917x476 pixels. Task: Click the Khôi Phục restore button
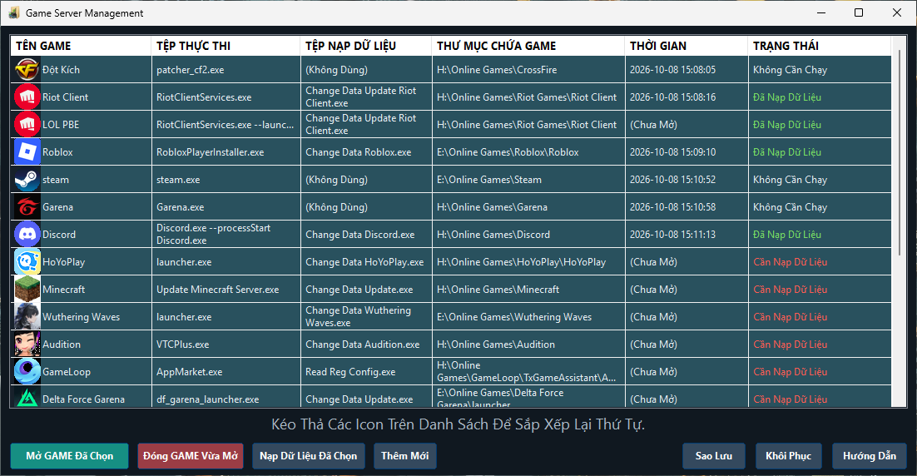(788, 456)
